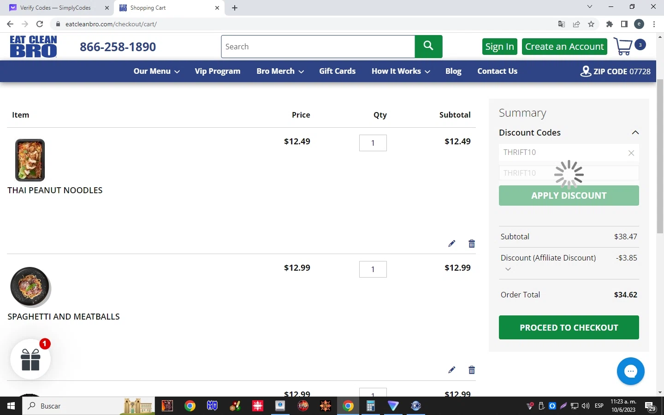Collapse the Discount Codes section
Image resolution: width=664 pixels, height=415 pixels.
pyautogui.click(x=635, y=133)
